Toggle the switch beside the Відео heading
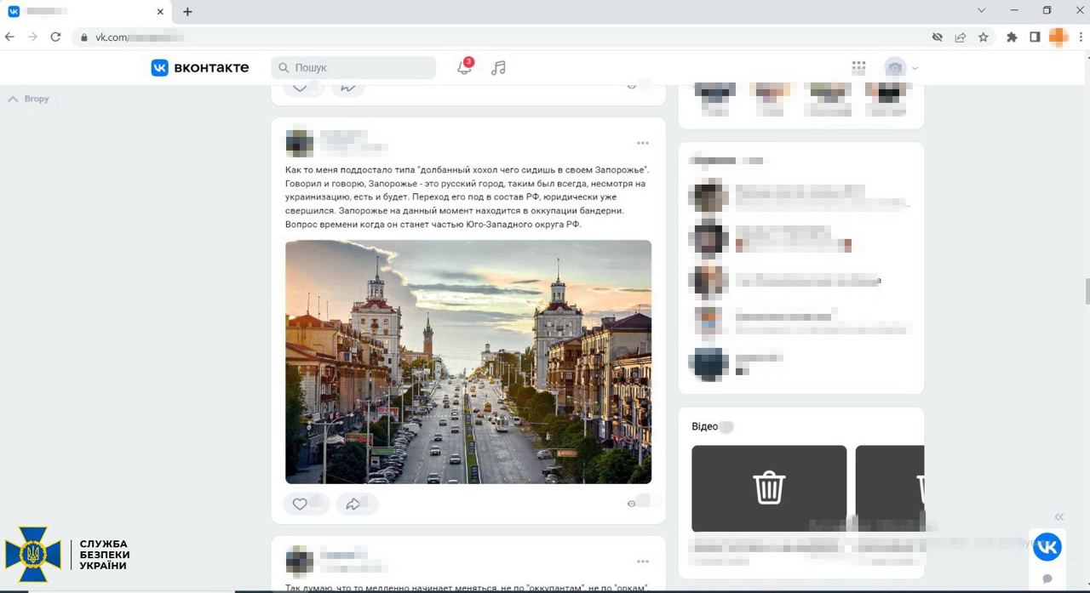Screen dimensions: 1090x593 pos(726,426)
